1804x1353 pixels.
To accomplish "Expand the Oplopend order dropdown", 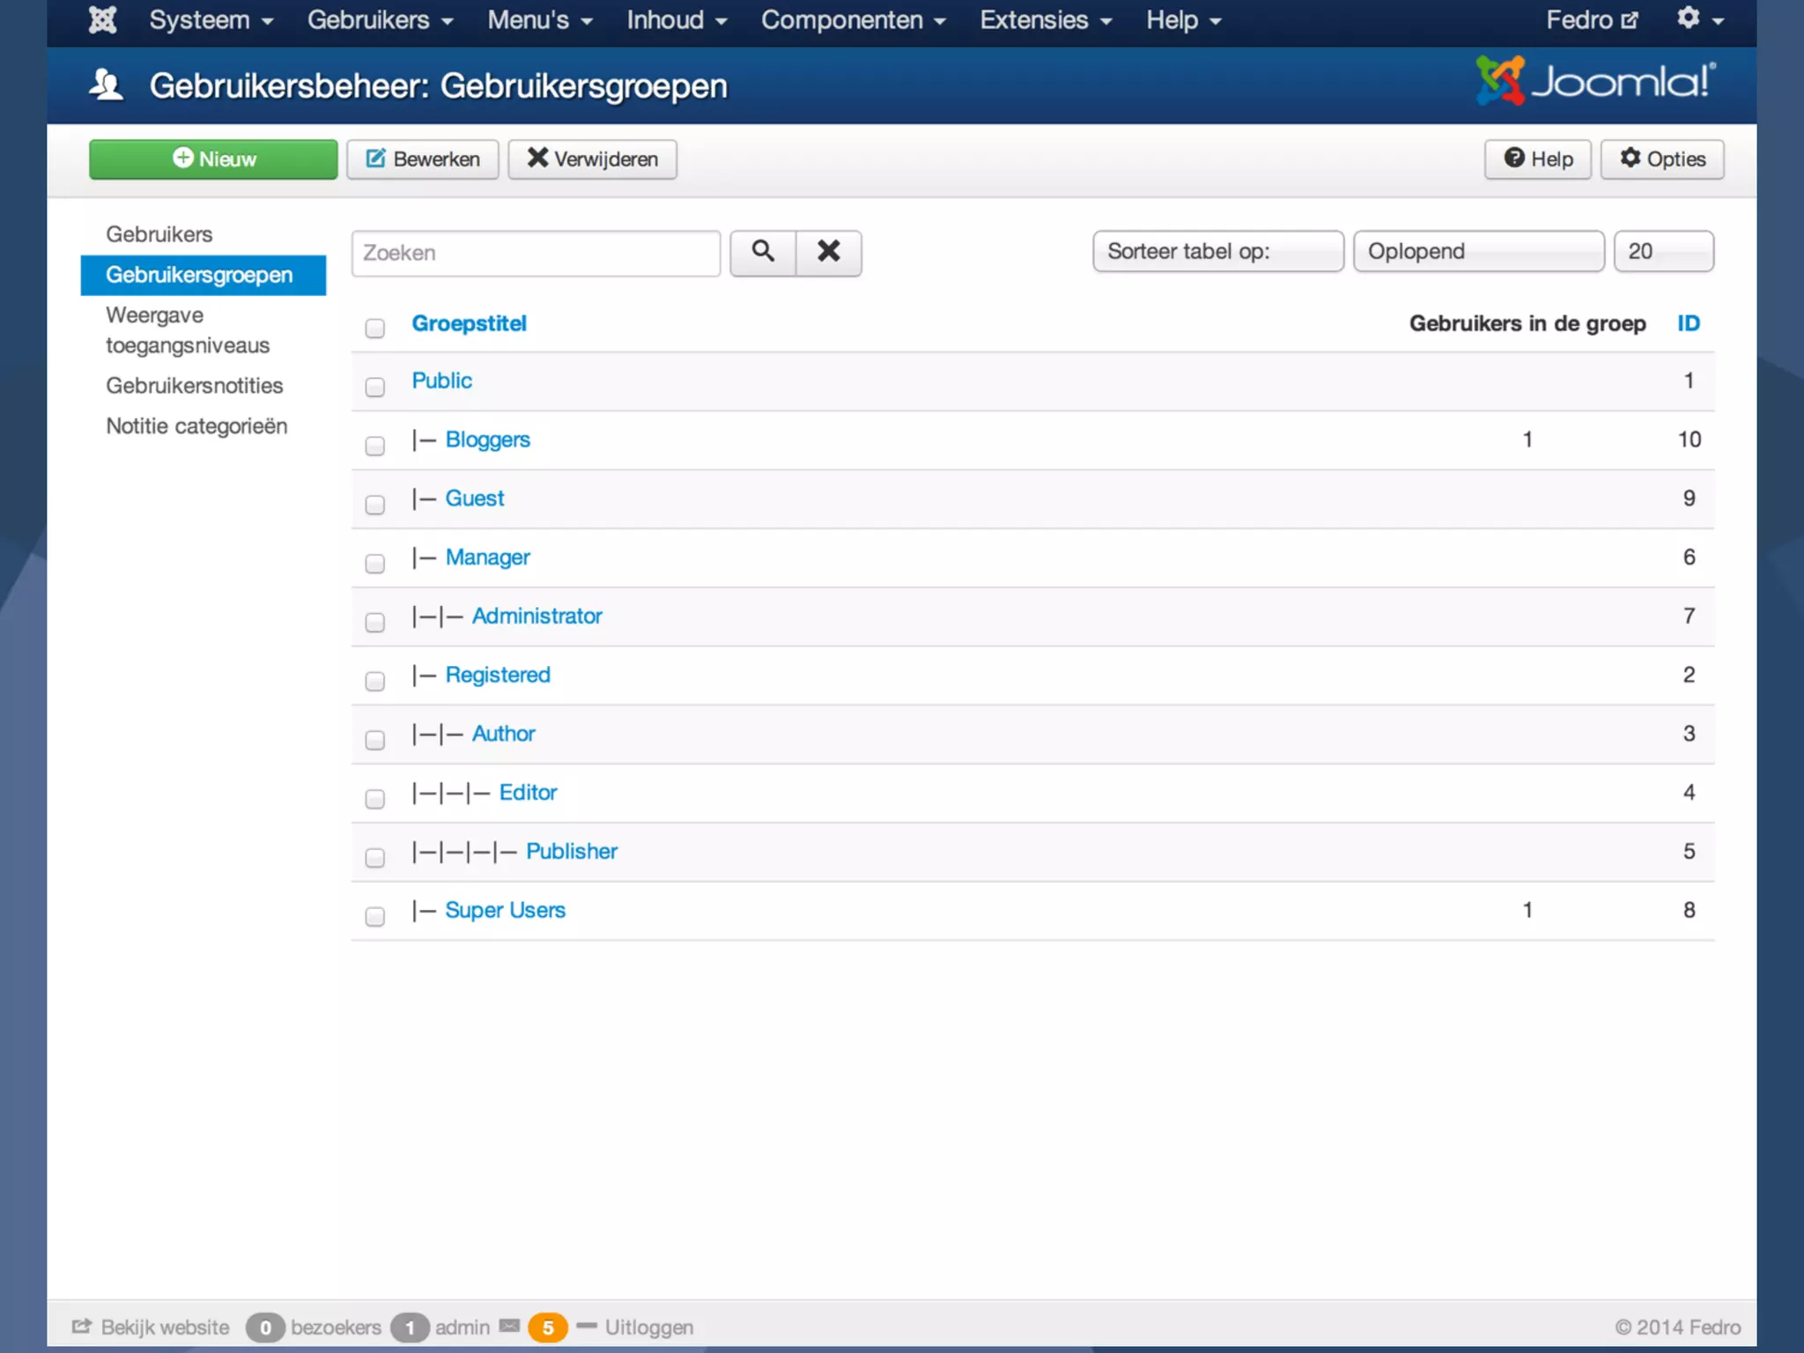I will click(1478, 252).
